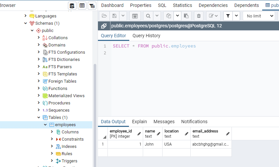The image size is (279, 167).
Task: Switch to the Properties tab
Action: 140,5
